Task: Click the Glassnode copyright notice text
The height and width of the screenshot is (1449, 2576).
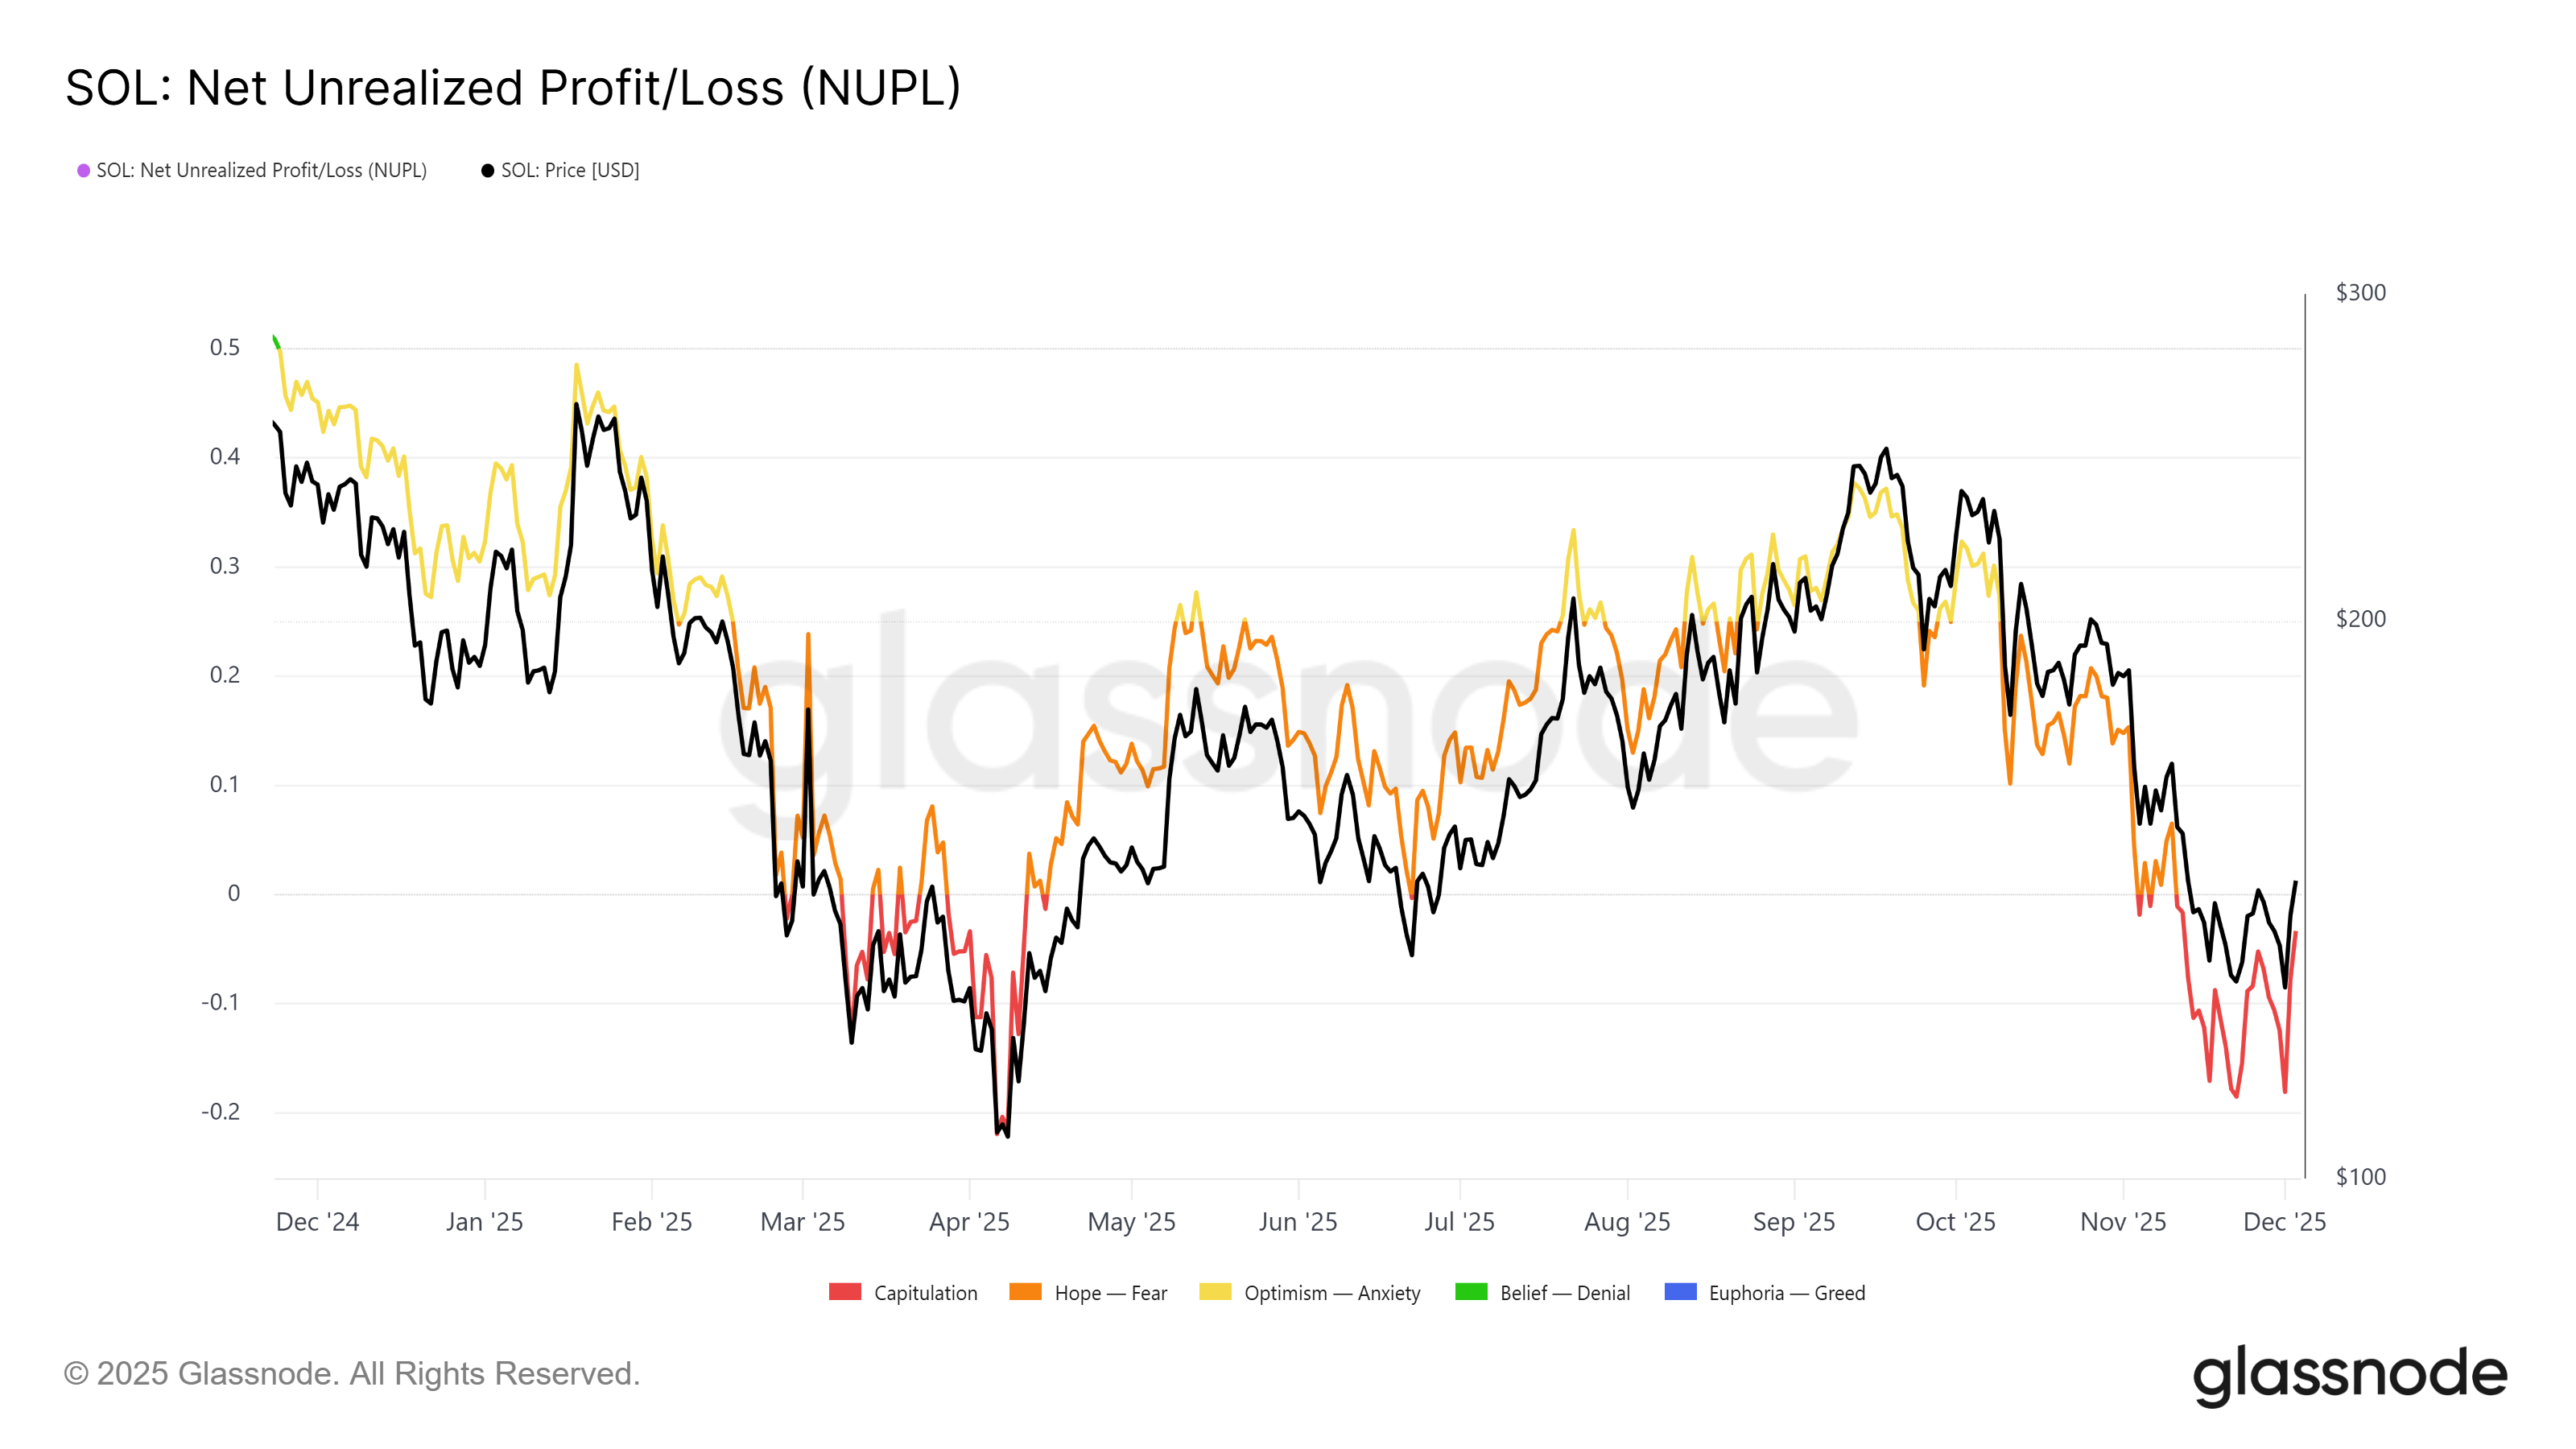Action: coord(352,1374)
